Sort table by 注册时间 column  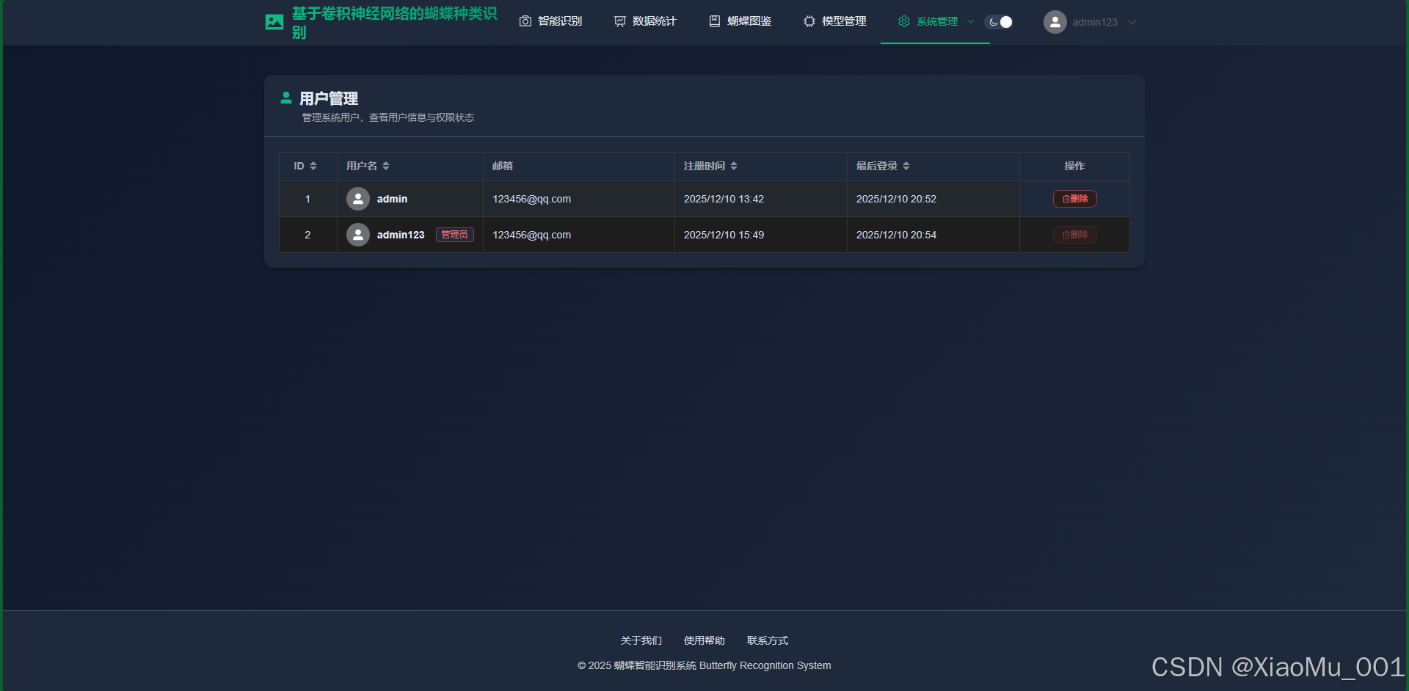734,166
